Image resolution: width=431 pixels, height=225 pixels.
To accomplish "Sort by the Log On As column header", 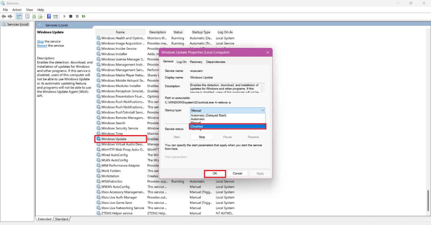I will click(225, 32).
